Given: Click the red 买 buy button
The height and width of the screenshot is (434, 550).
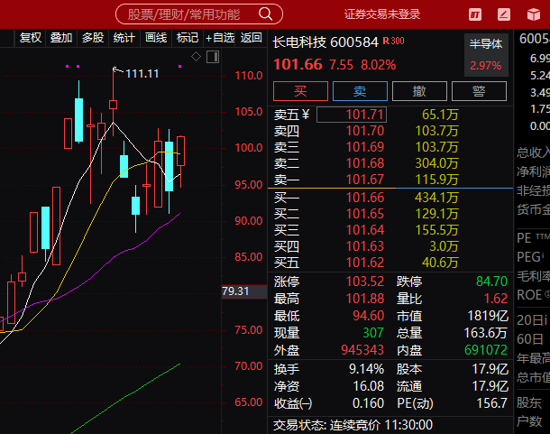Looking at the screenshot, I should click(x=300, y=91).
